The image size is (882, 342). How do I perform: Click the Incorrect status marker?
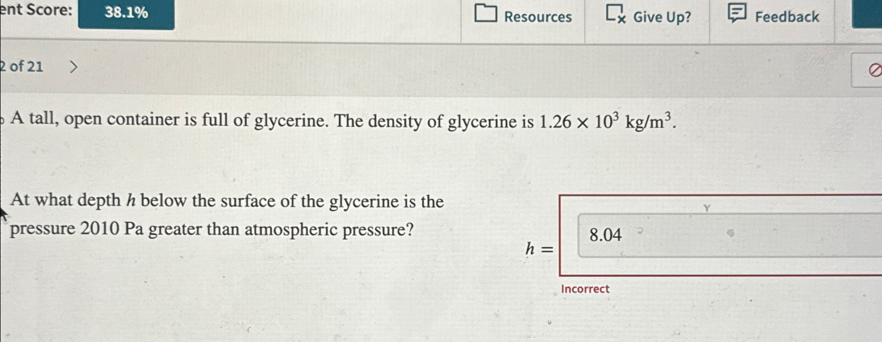tap(584, 289)
